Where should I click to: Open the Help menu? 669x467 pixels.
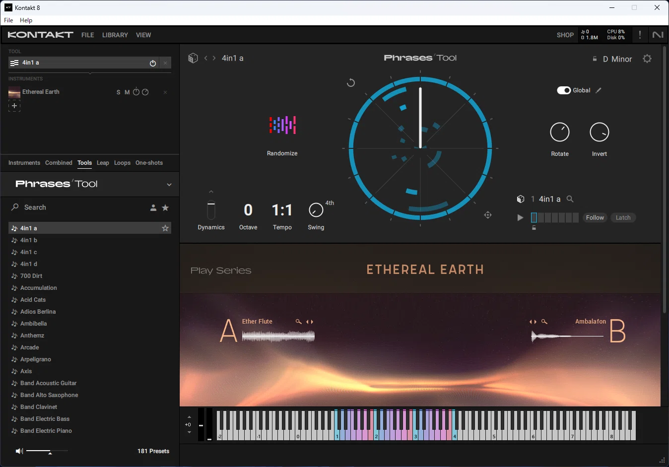[26, 20]
